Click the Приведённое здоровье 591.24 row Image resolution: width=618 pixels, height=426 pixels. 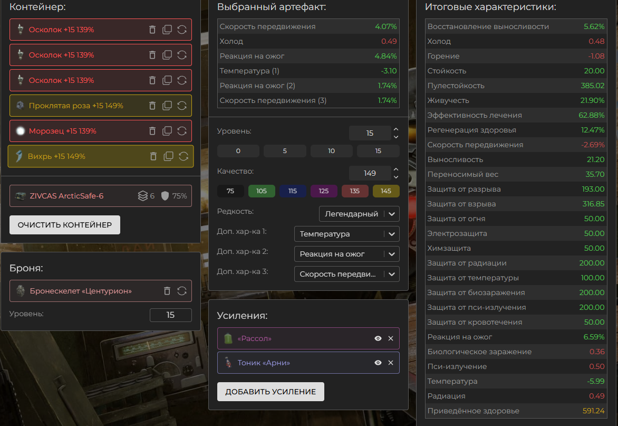point(516,411)
